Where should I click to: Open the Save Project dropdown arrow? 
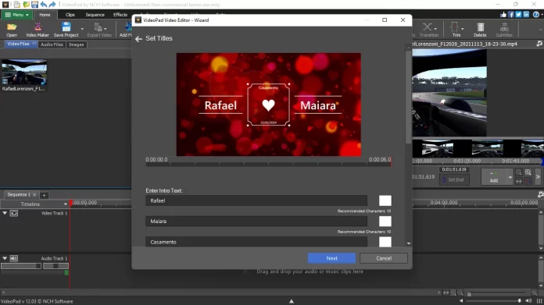(82, 29)
